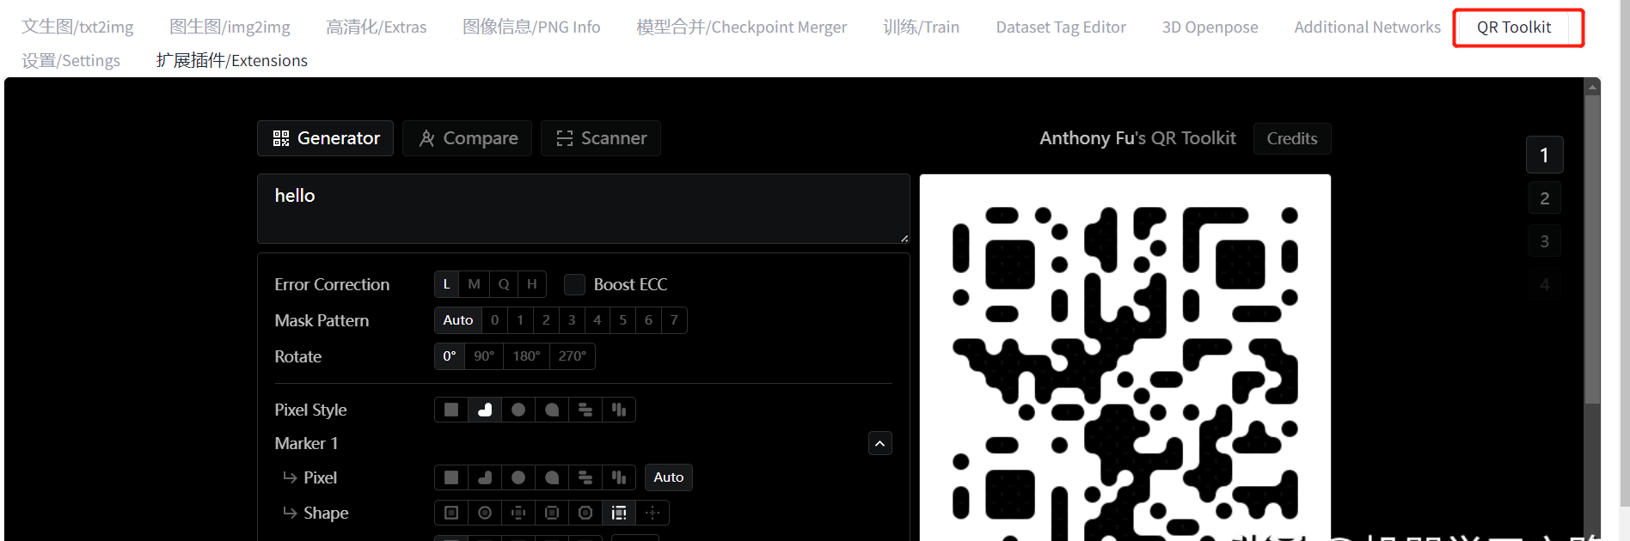Pick box marker Shape icon
The height and width of the screenshot is (541, 1630).
[x=552, y=513]
